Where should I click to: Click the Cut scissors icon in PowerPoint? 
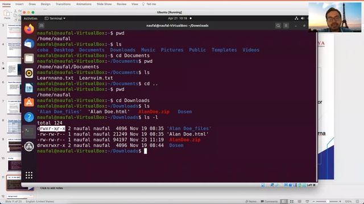(x=15, y=11)
